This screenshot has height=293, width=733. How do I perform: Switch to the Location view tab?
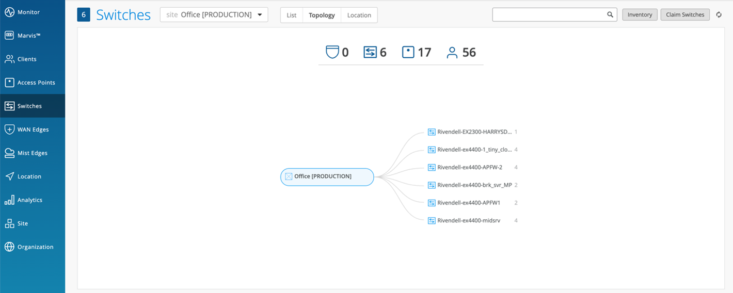tap(359, 15)
